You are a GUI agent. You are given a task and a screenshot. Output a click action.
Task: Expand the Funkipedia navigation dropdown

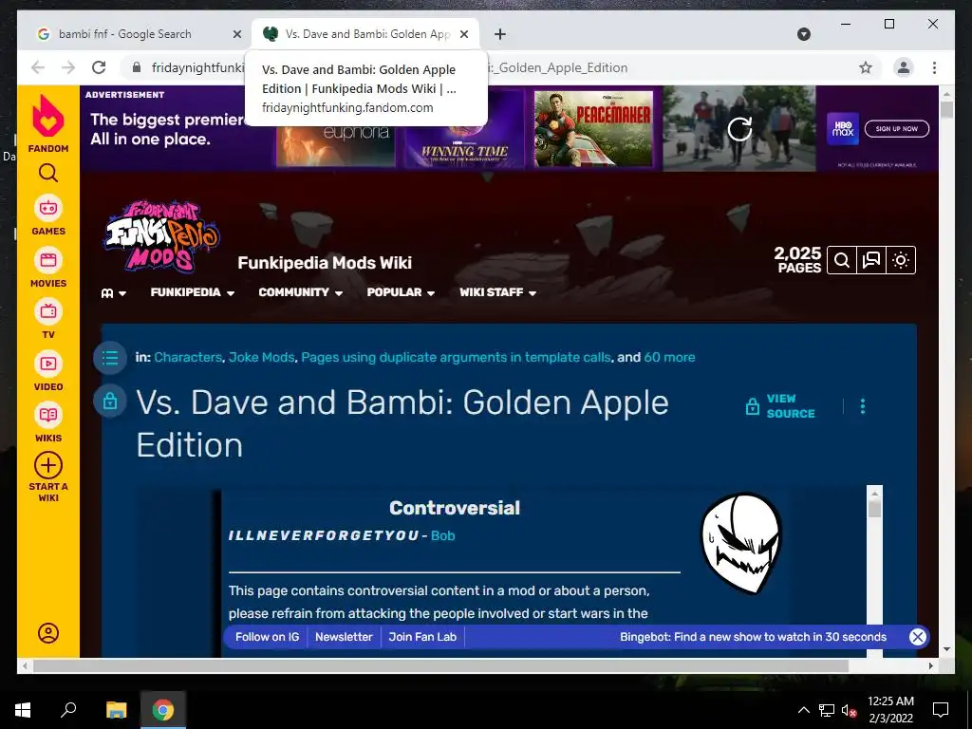[x=192, y=292]
